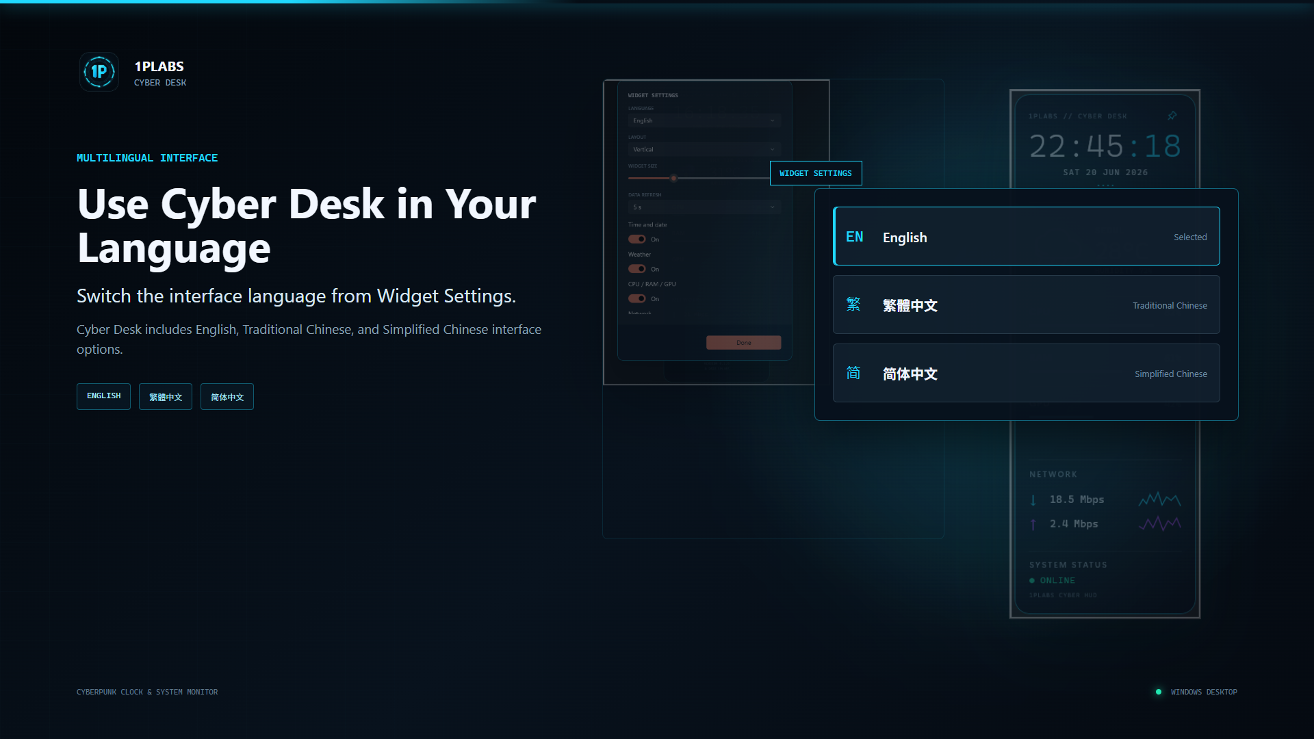1314x739 pixels.
Task: Click the CYBERPUNK CLOCK & SYSTEM MONITOR footer text
Action: point(147,692)
